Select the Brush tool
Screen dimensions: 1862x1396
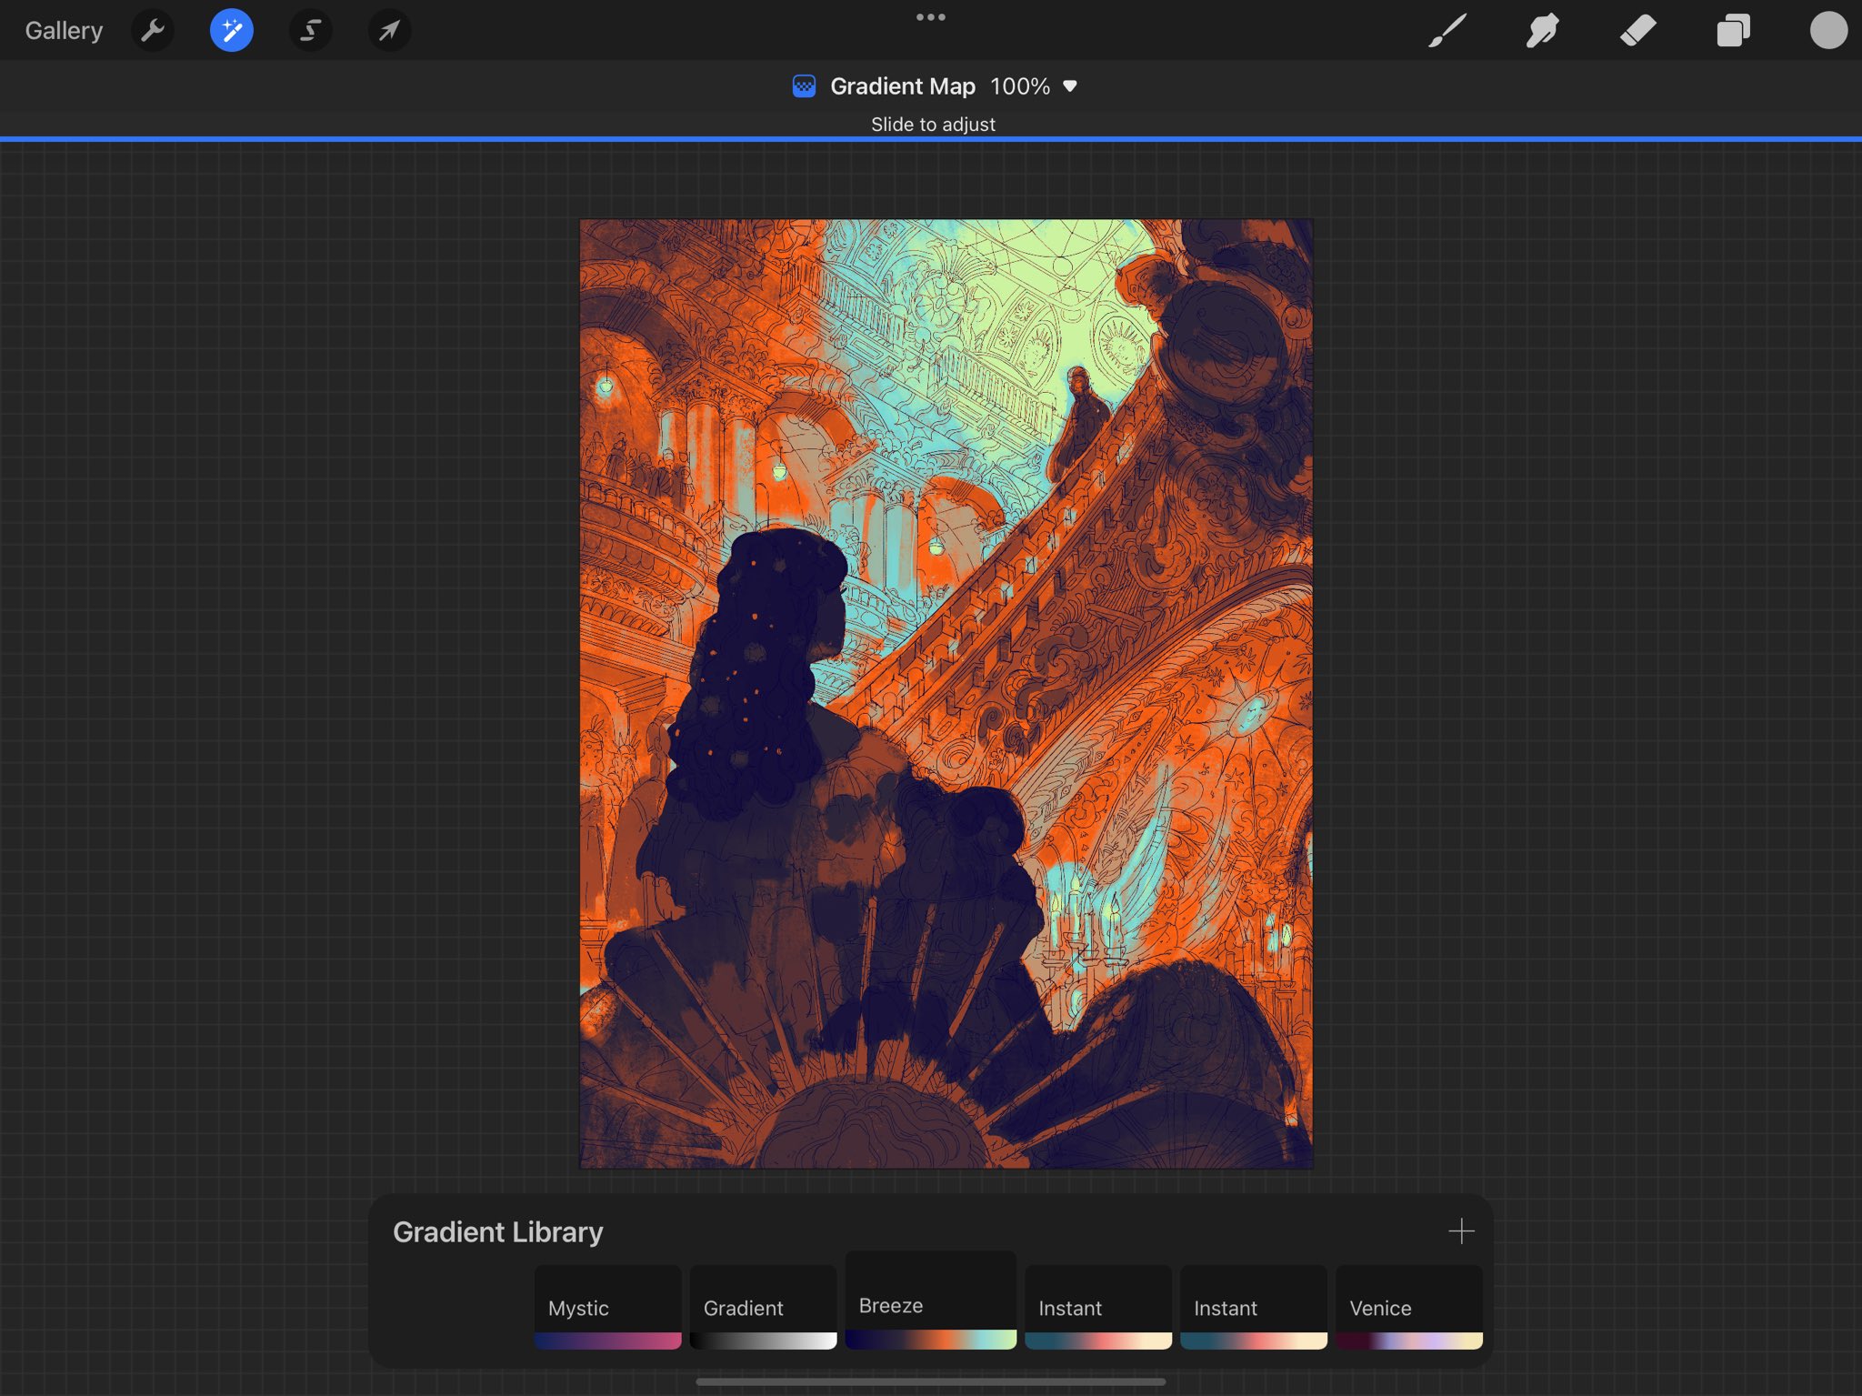click(x=1447, y=31)
